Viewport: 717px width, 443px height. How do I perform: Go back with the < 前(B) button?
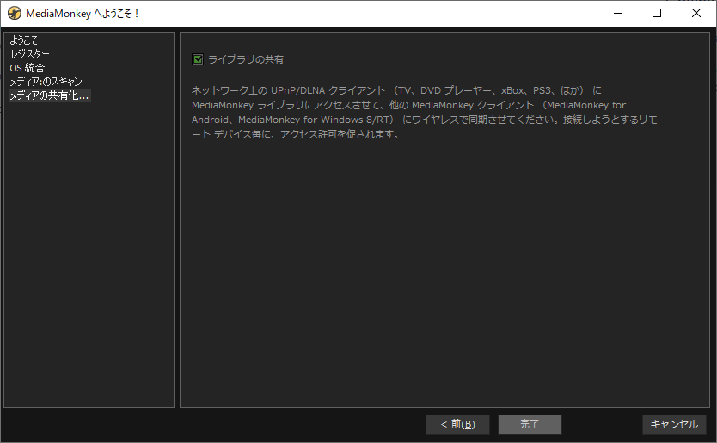click(x=457, y=425)
